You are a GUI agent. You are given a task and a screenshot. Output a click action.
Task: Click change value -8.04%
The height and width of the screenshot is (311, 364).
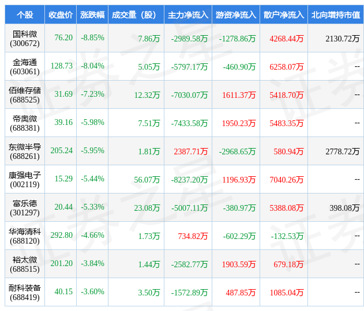pos(92,66)
